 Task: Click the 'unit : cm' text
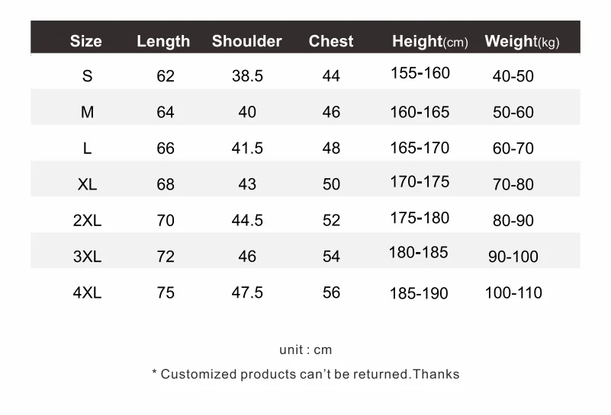point(305,350)
